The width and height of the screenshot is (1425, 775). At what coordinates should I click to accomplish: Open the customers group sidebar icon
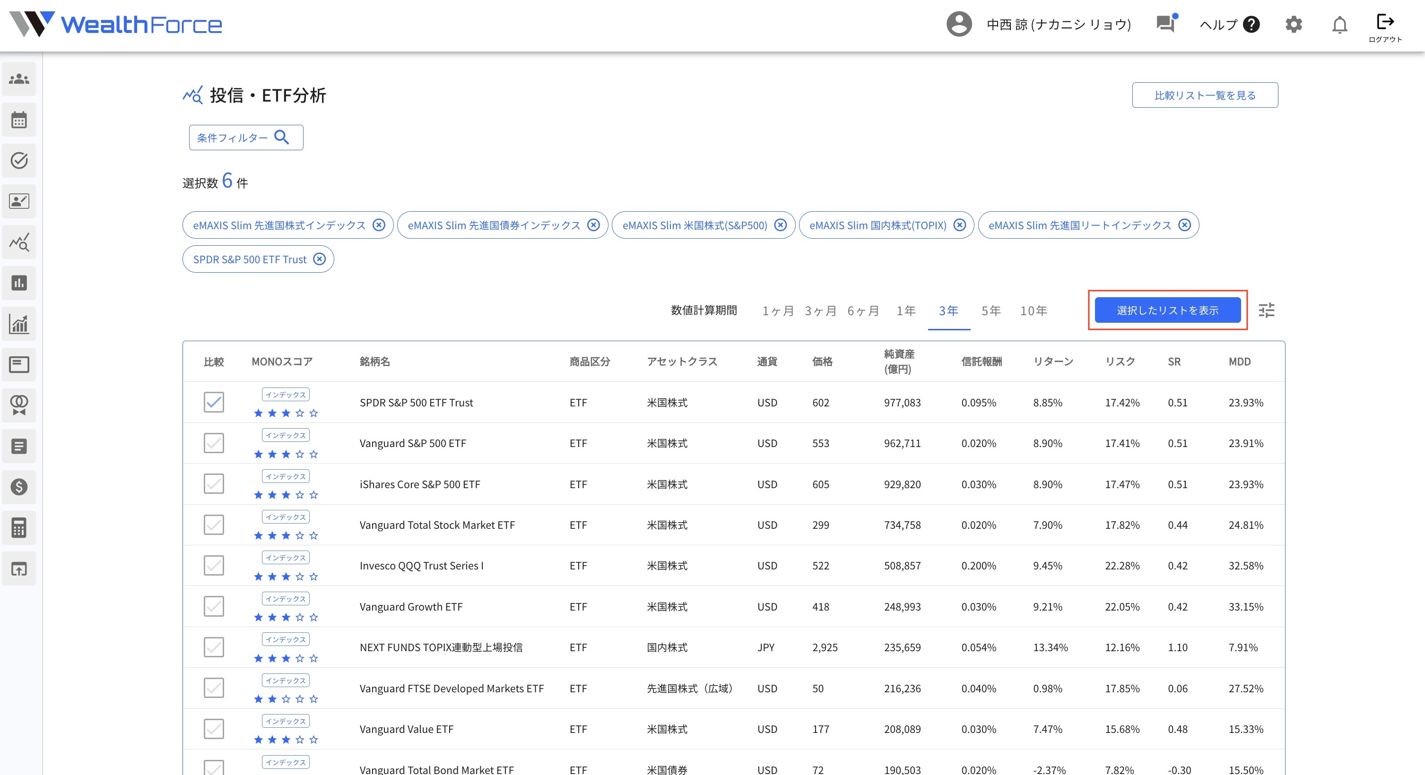pyautogui.click(x=19, y=79)
